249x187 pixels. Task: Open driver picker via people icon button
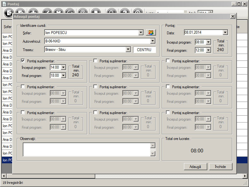point(151,33)
